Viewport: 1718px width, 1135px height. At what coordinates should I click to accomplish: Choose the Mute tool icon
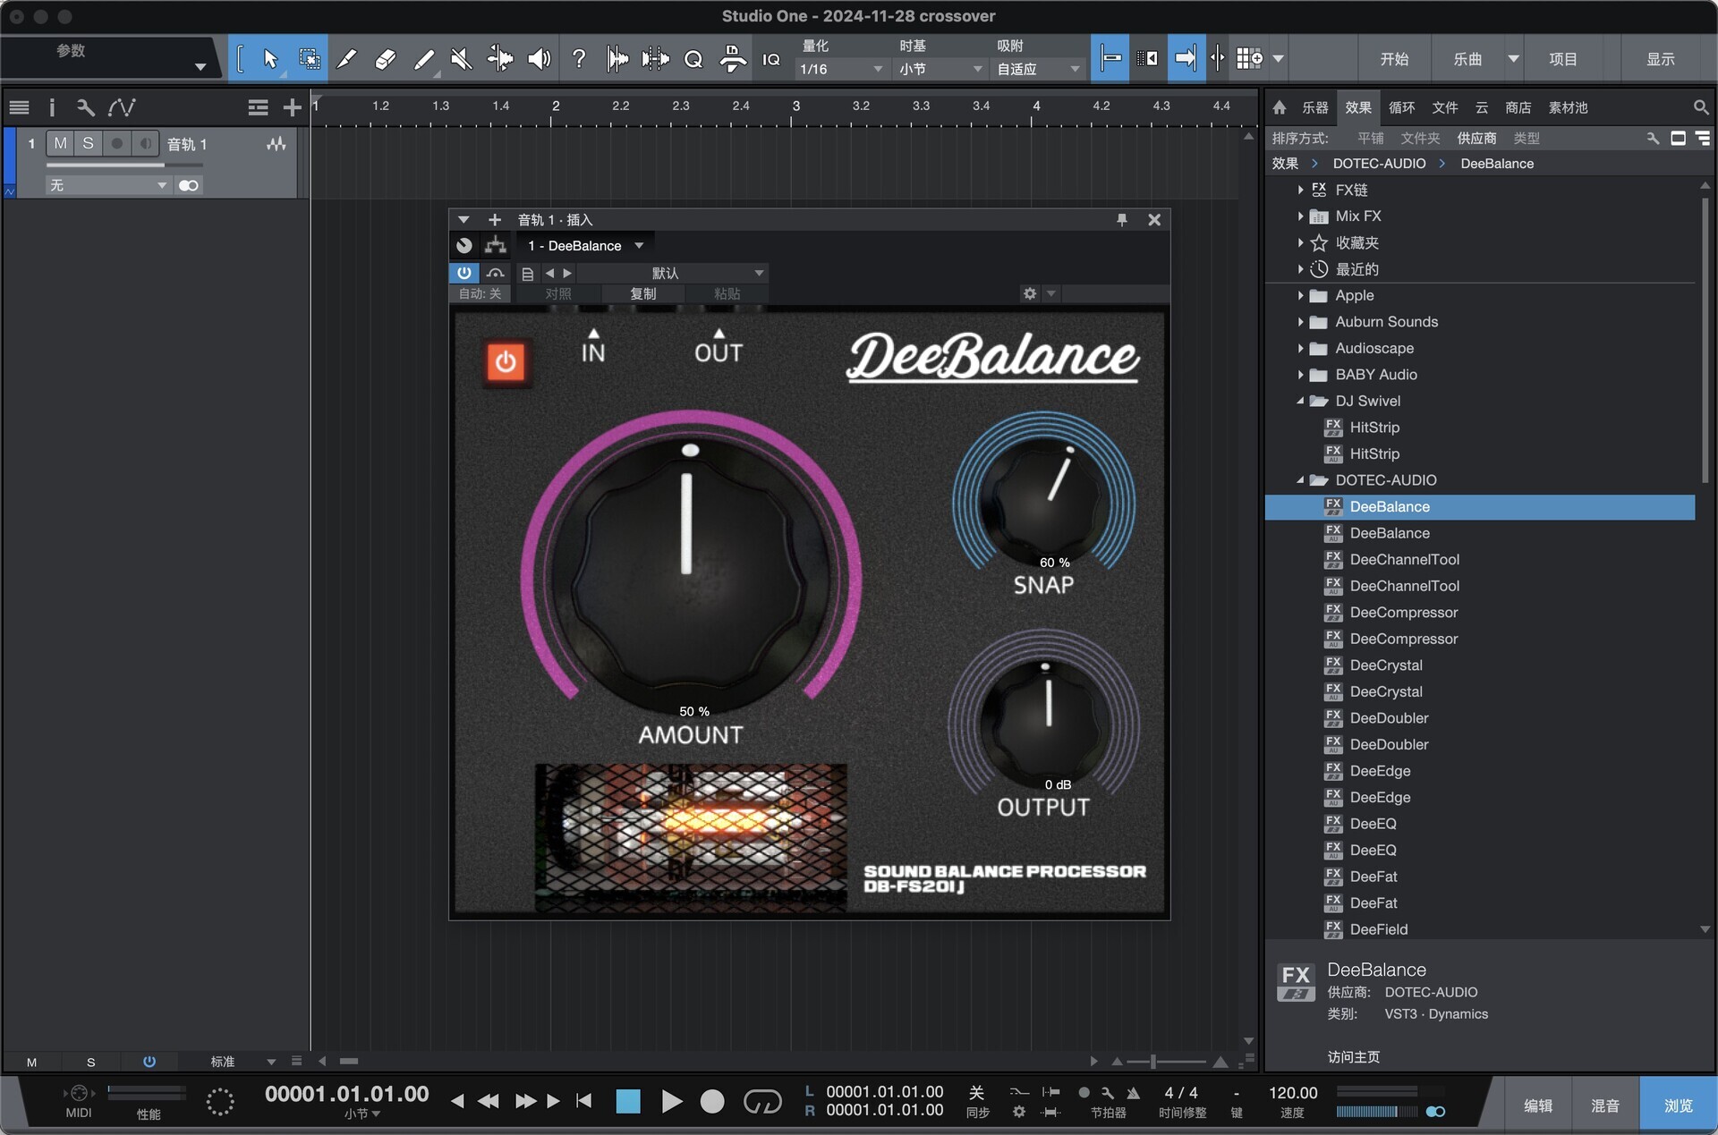point(462,59)
